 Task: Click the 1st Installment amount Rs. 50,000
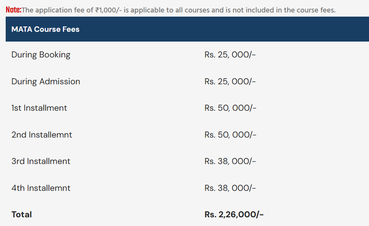tap(230, 108)
